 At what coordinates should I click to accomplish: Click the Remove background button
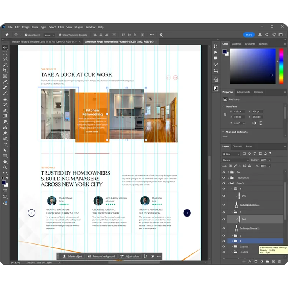[101, 256]
